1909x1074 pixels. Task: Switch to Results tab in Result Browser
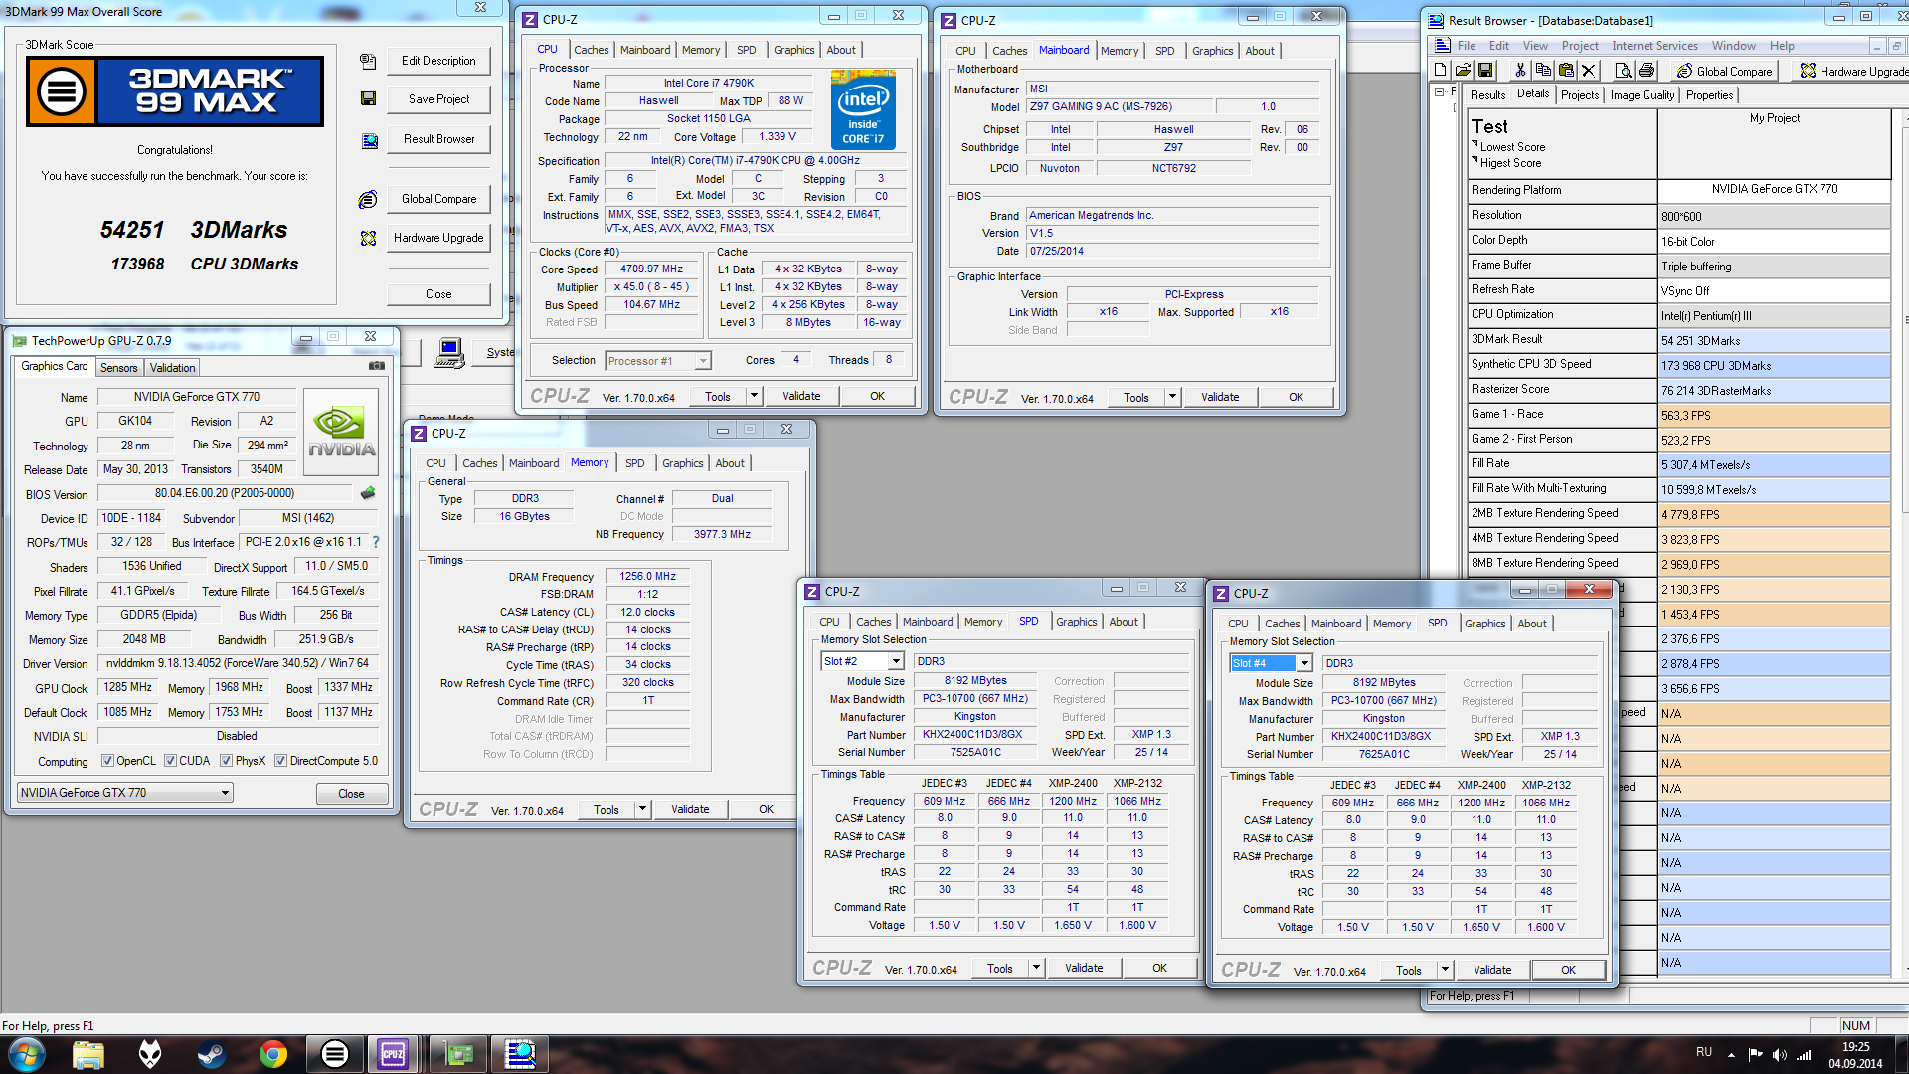coord(1487,95)
